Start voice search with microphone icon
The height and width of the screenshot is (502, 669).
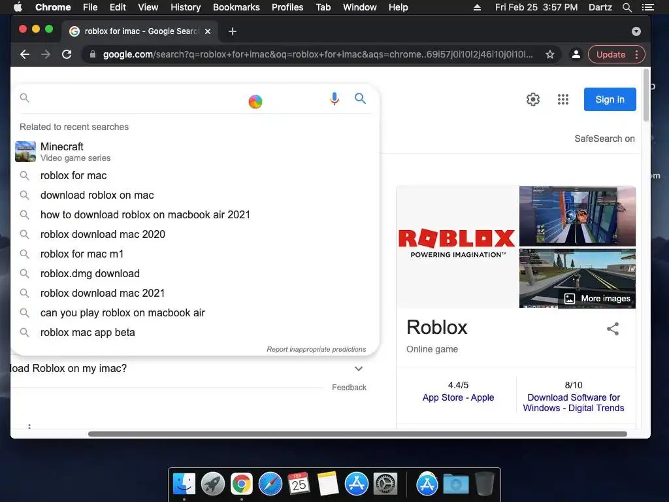334,99
